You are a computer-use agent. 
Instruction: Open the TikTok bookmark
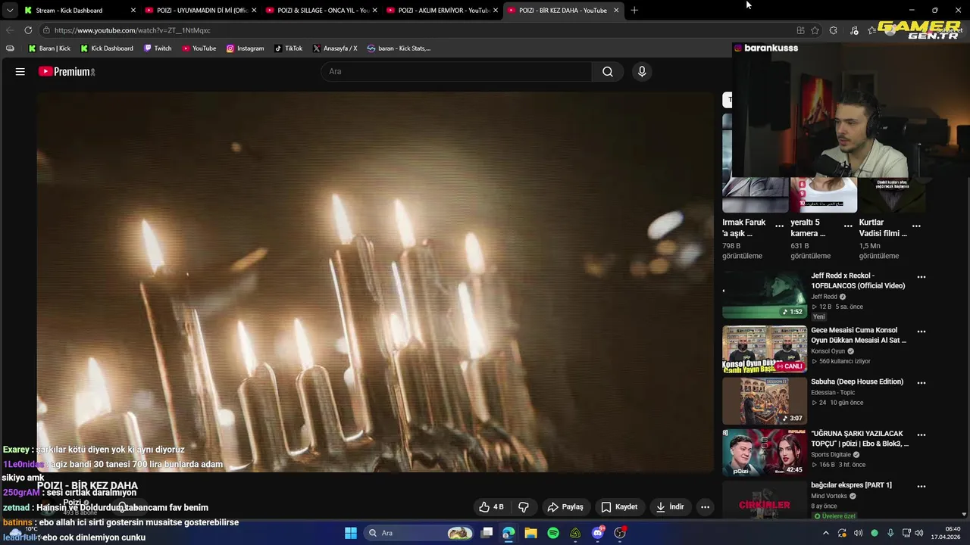click(288, 48)
